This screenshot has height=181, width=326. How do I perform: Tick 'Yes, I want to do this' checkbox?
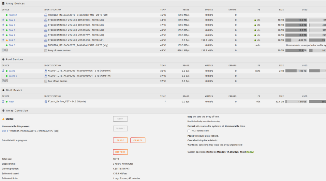point(189,131)
